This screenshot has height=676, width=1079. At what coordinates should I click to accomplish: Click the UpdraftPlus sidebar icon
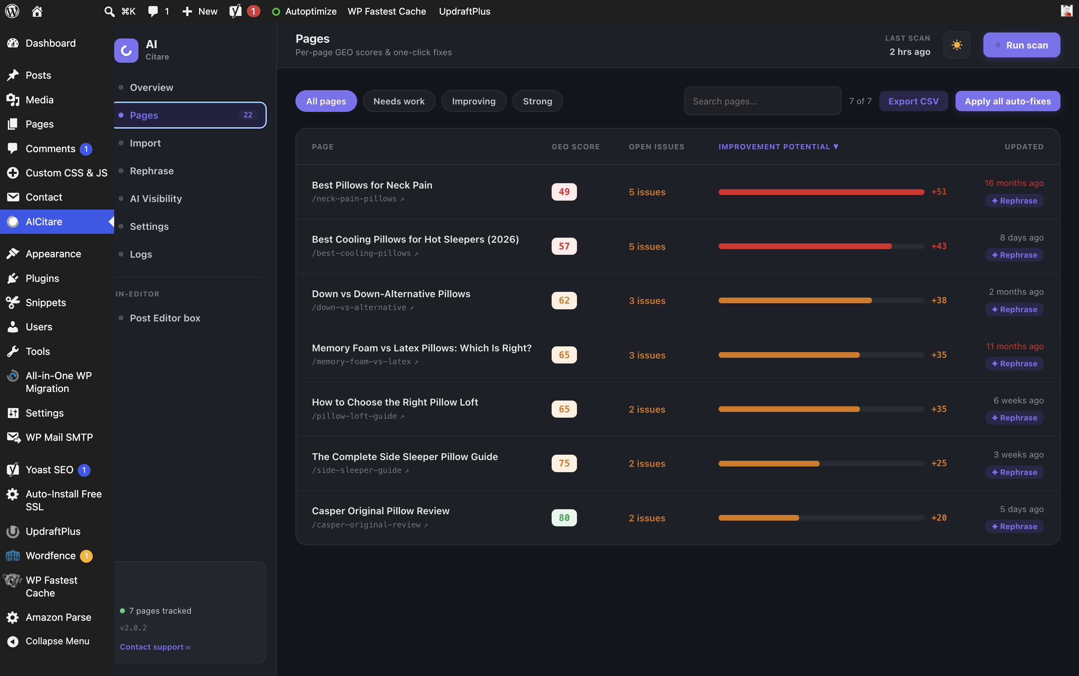(12, 531)
